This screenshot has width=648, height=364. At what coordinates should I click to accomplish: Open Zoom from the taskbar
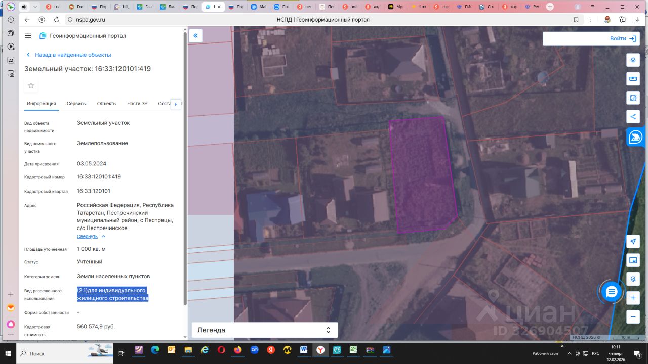[x=254, y=350]
